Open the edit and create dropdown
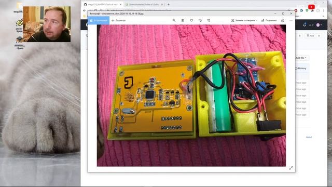Image resolution: width=332 pixels, height=187 pixels. [x=244, y=20]
